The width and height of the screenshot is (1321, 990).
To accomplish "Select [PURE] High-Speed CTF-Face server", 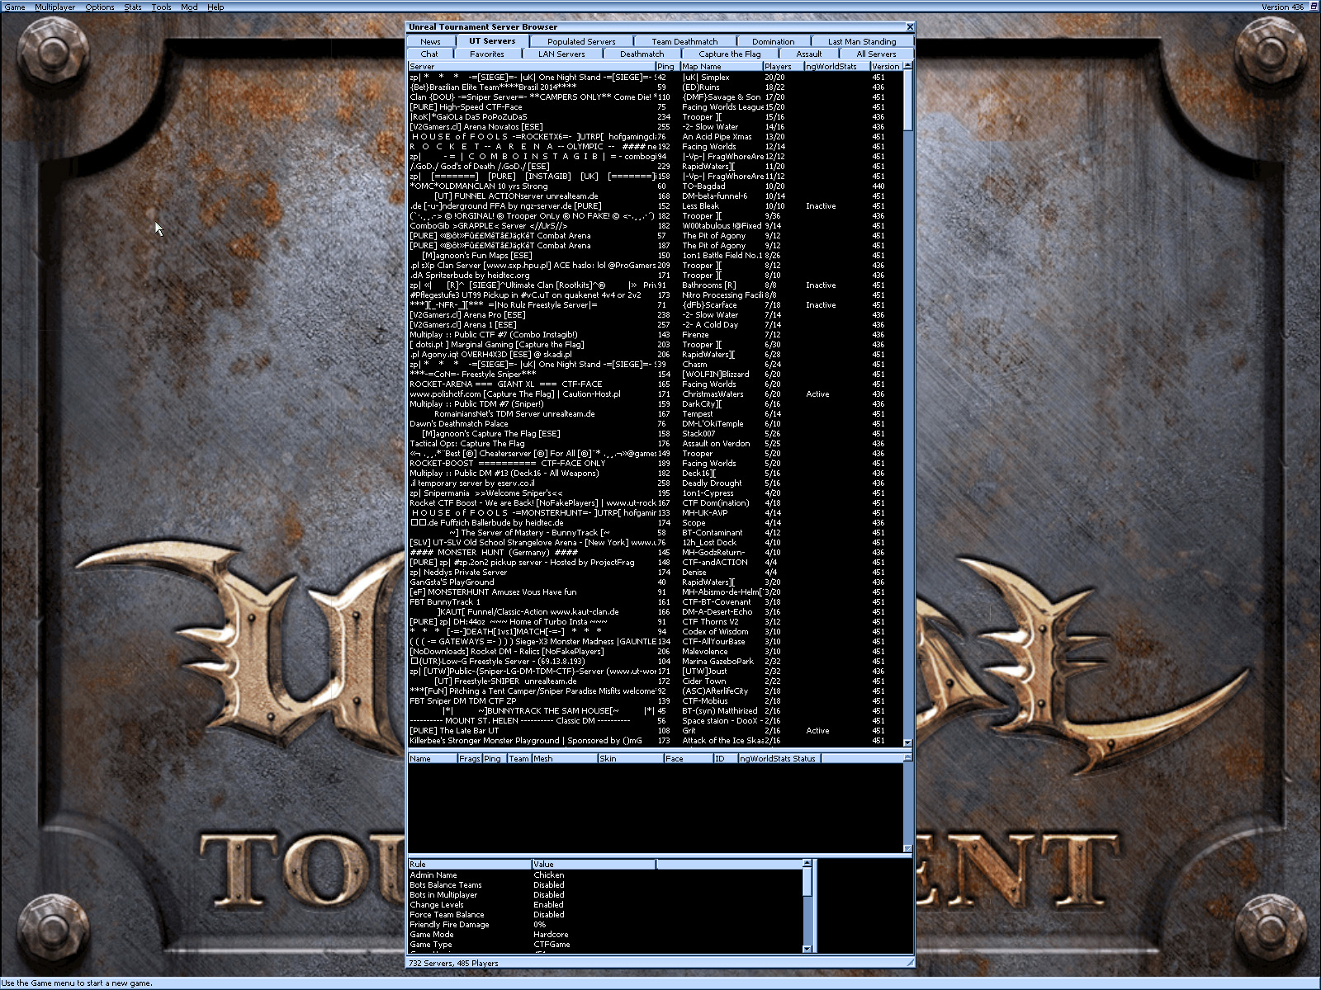I will point(656,106).
